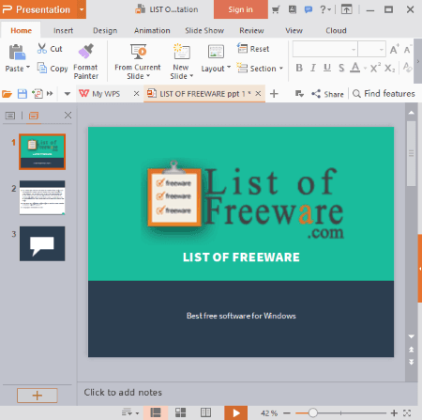Click the ribbon collapse upload arrow icon
This screenshot has height=420, width=422.
click(x=346, y=9)
